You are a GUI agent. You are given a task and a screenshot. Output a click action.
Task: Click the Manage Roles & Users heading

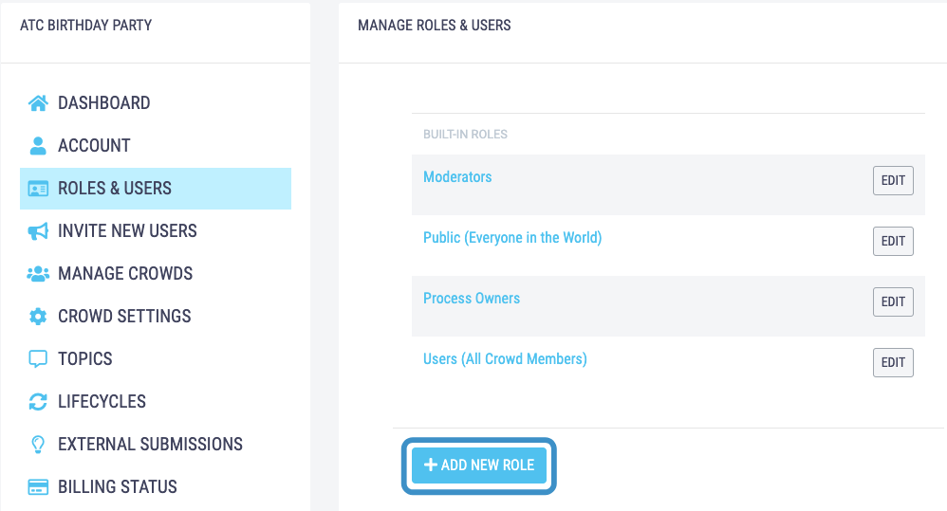point(435,26)
